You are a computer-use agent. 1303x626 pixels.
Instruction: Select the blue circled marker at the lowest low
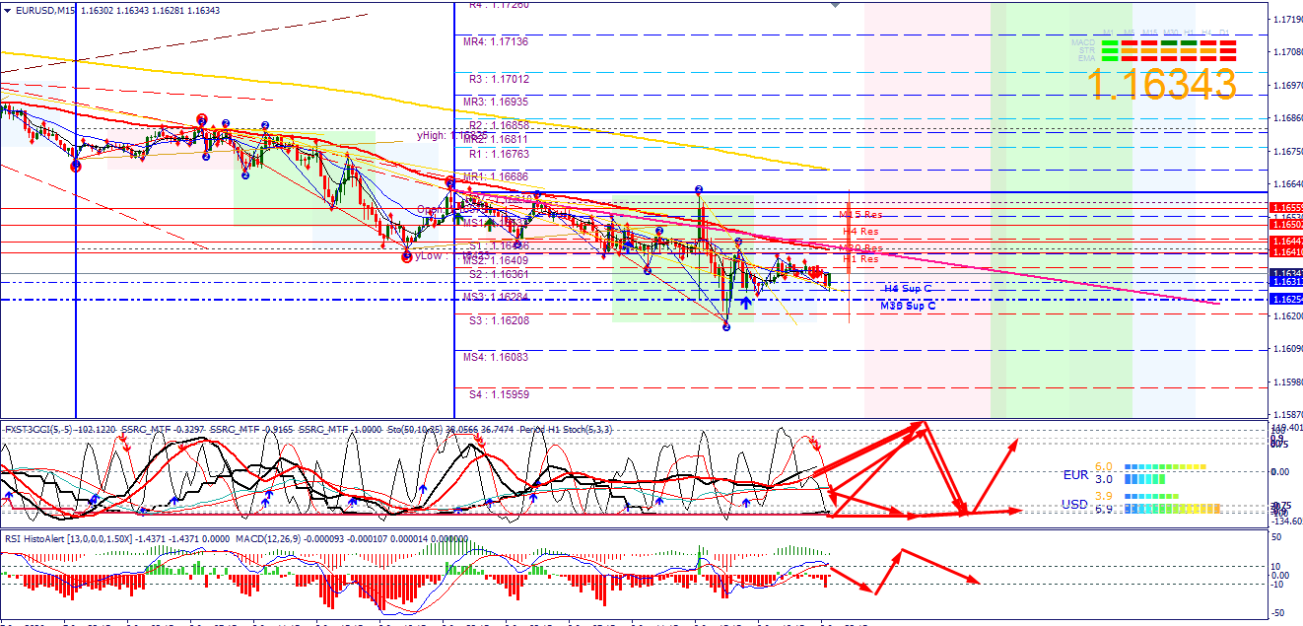pyautogui.click(x=726, y=326)
